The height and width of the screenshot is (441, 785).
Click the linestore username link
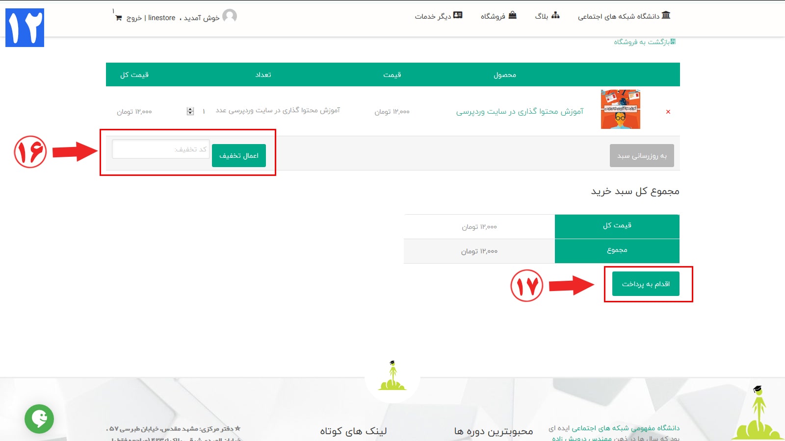point(162,18)
